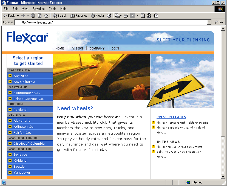This screenshot has width=227, height=186.
Task: Expand the address bar dropdown
Action: tap(209, 22)
